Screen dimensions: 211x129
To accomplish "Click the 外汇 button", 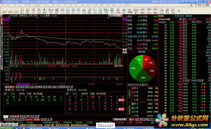I will pos(149,12).
